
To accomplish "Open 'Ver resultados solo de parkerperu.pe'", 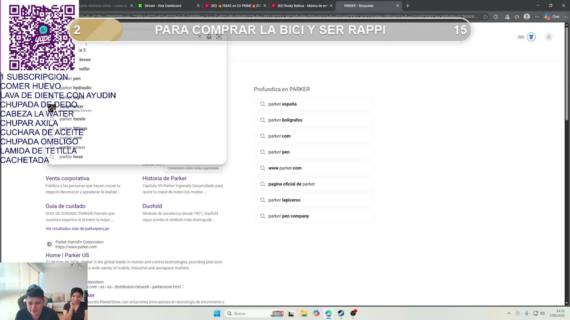I will pos(77,229).
